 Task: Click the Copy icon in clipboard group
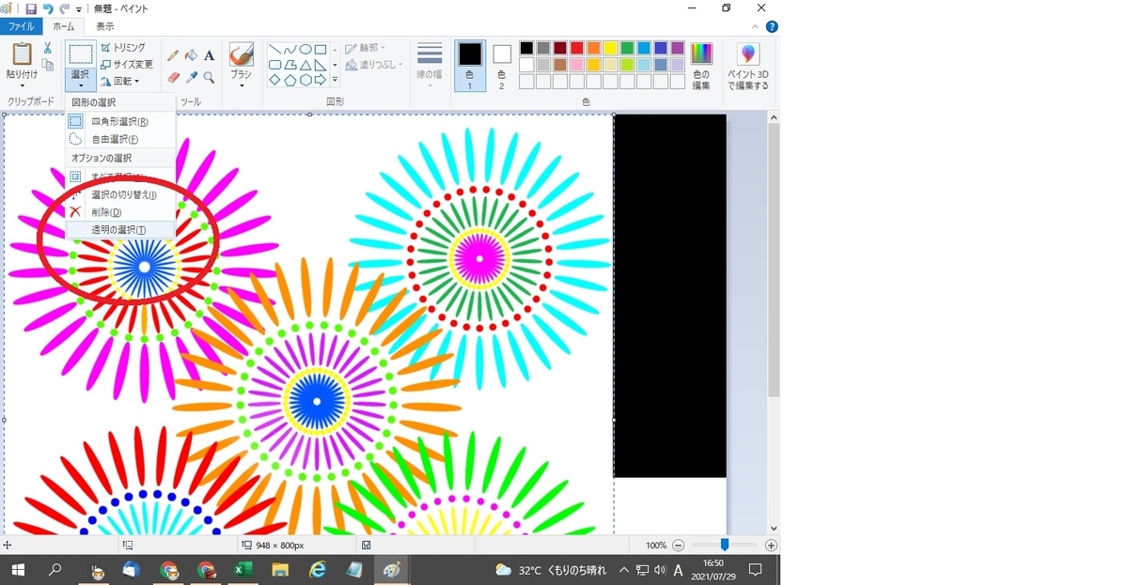click(47, 65)
